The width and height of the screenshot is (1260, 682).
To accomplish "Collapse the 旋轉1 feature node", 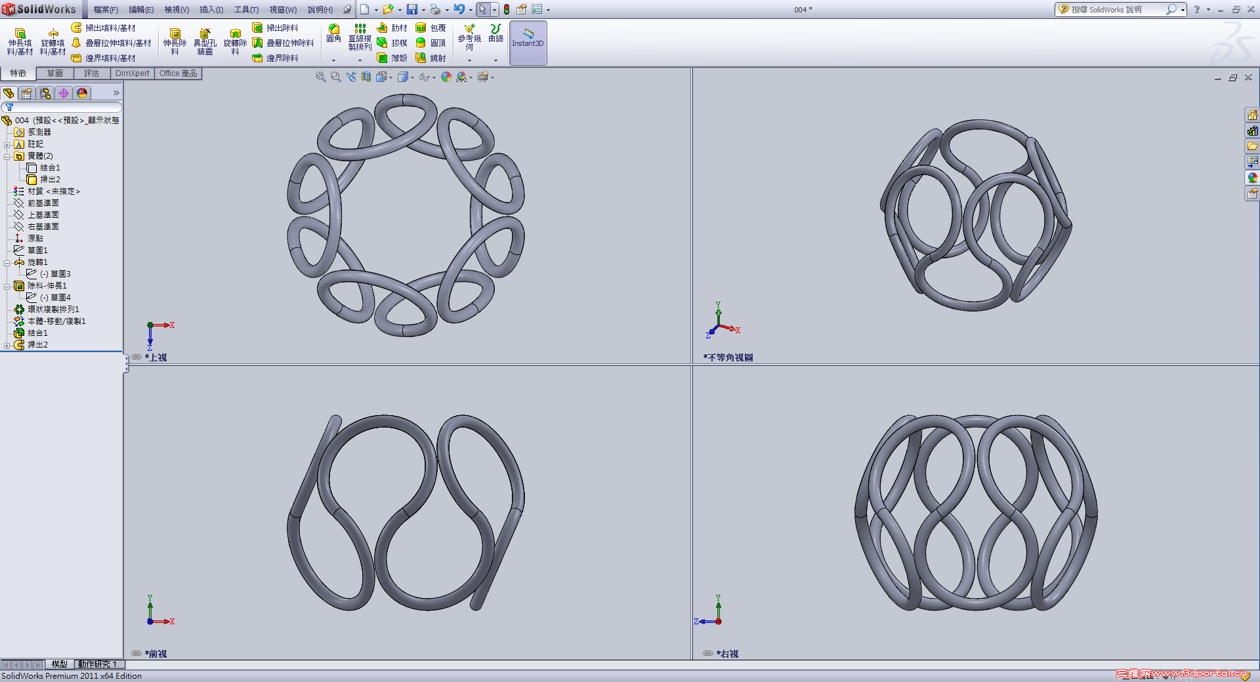I will (x=7, y=262).
